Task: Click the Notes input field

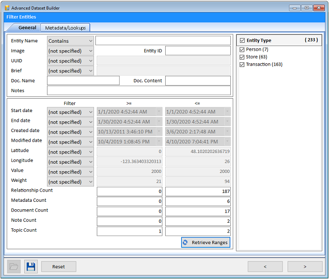Action: (x=139, y=91)
